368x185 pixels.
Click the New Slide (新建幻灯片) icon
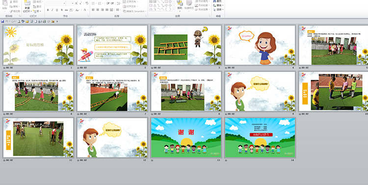coord(27,3)
